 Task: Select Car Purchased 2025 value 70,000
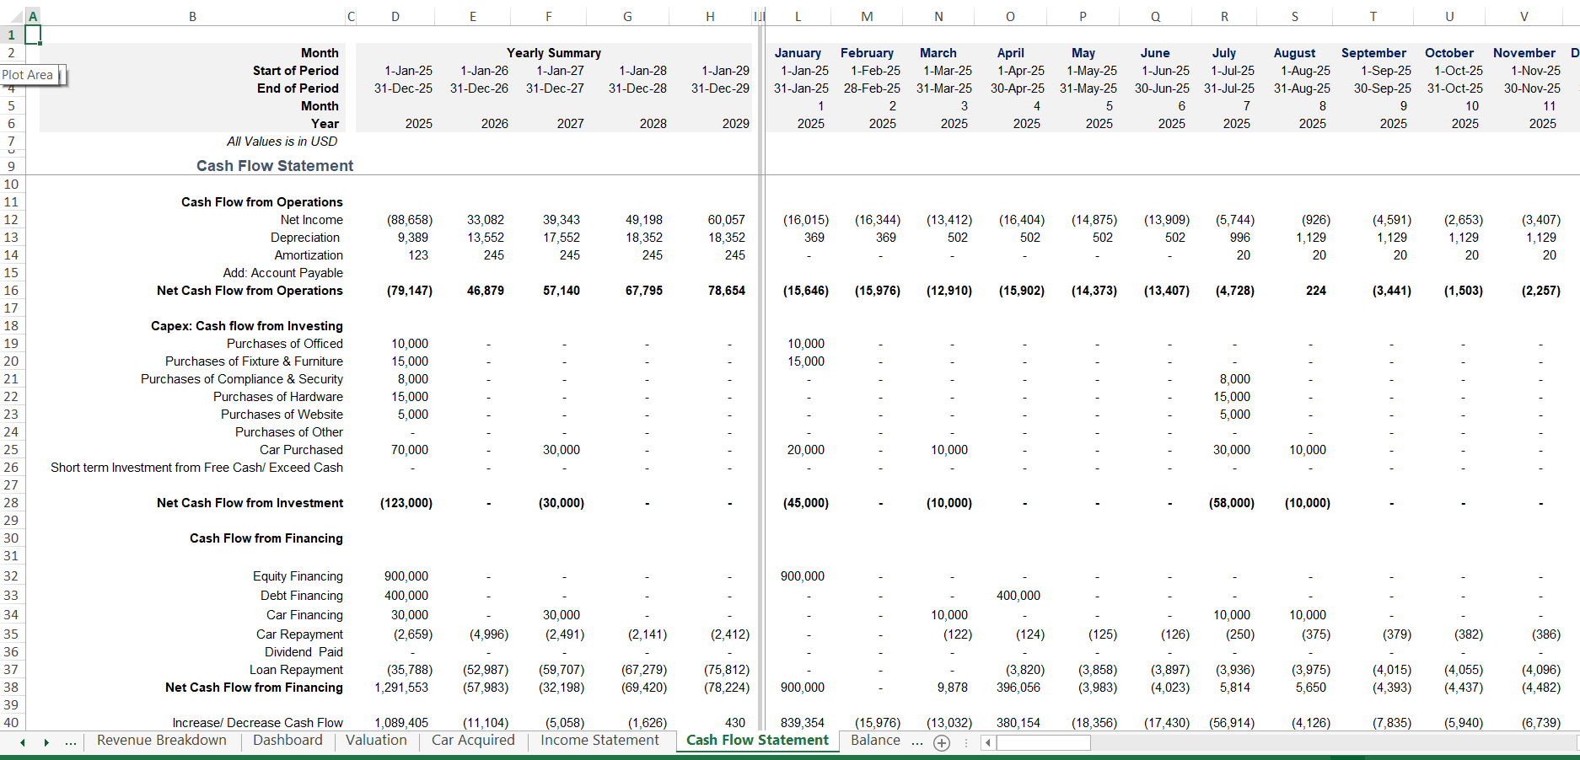tap(410, 450)
